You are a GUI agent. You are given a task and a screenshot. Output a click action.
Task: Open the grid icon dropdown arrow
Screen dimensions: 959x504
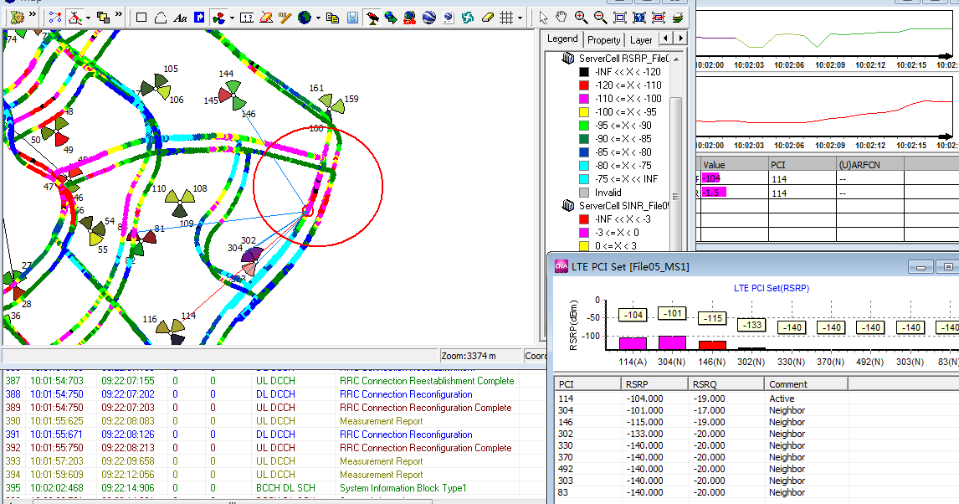519,16
